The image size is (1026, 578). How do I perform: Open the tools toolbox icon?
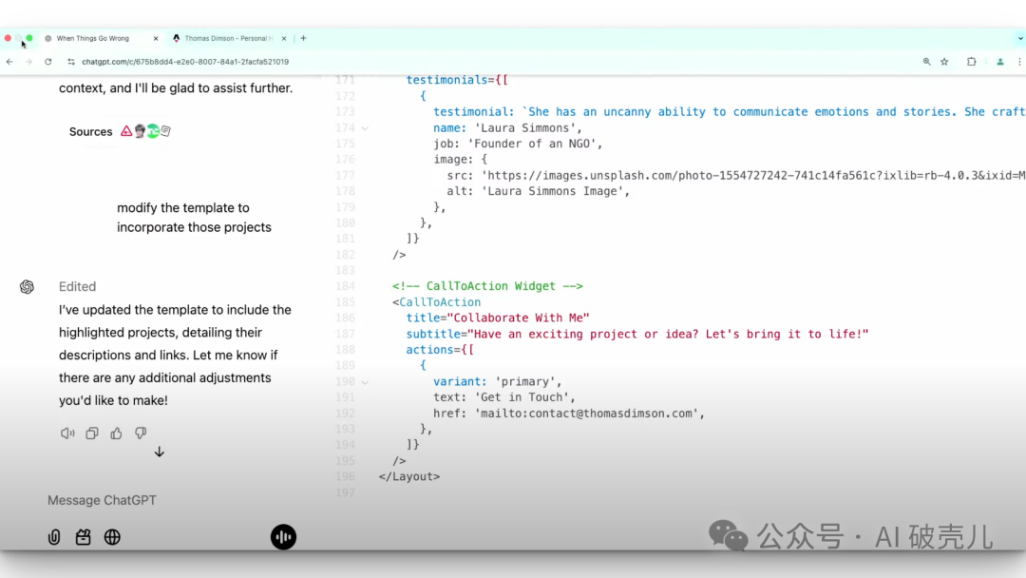pyautogui.click(x=84, y=537)
